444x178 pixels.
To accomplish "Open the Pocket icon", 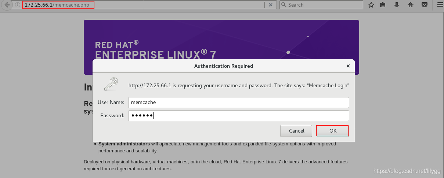I will coord(425,5).
